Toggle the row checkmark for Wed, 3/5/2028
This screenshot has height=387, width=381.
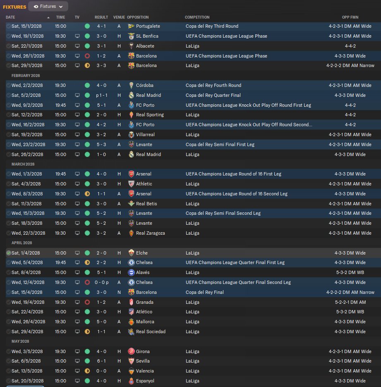(x=8, y=351)
